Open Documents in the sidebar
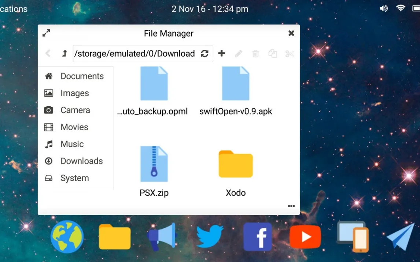Image resolution: width=420 pixels, height=262 pixels. (x=75, y=76)
